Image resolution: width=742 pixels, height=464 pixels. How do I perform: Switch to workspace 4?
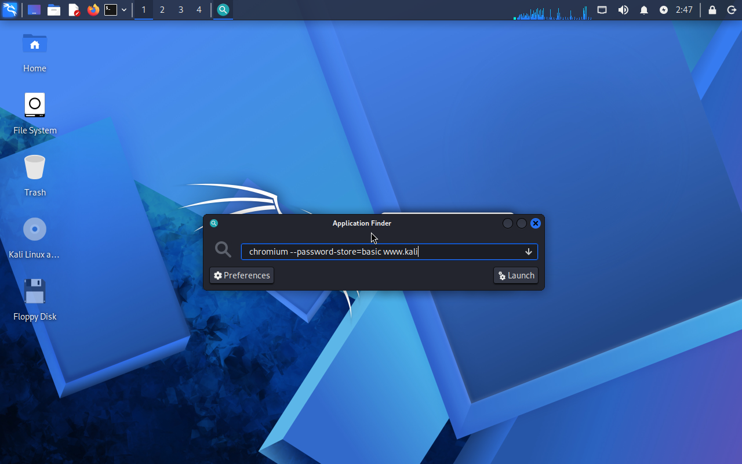199,10
